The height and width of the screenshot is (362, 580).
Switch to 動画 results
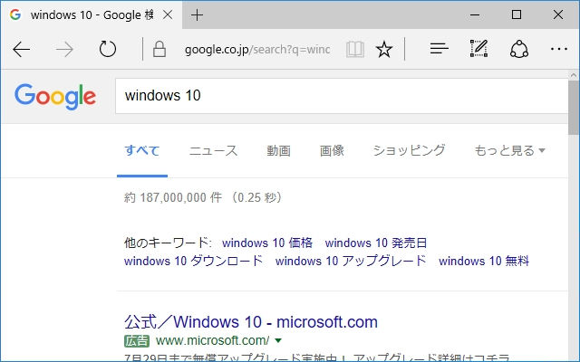[279, 151]
